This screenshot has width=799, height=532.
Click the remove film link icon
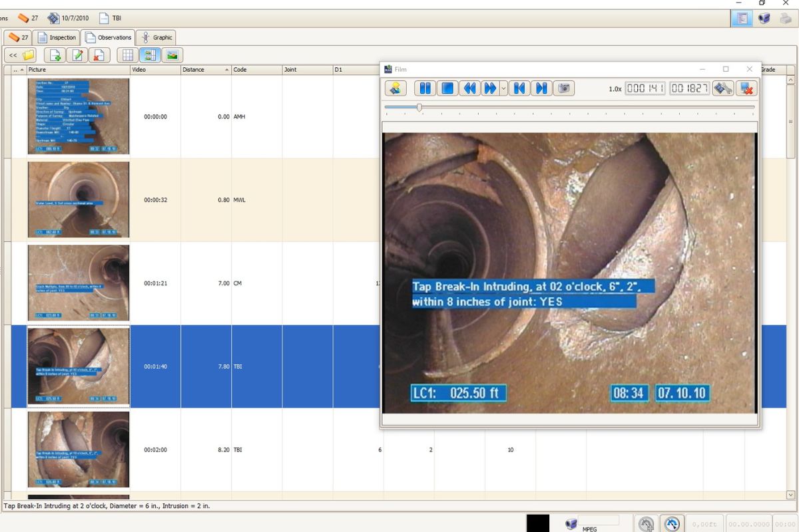point(746,88)
